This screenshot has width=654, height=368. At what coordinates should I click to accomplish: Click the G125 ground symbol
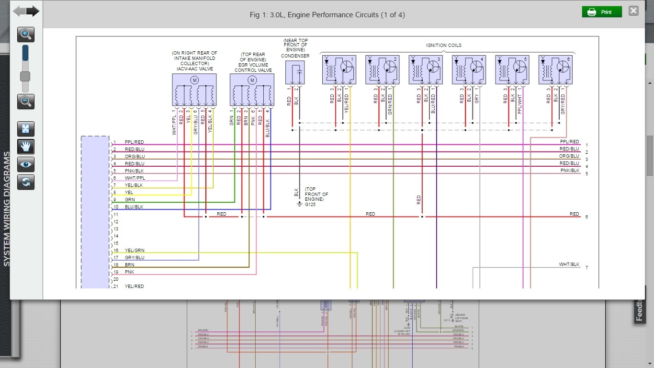(x=300, y=204)
